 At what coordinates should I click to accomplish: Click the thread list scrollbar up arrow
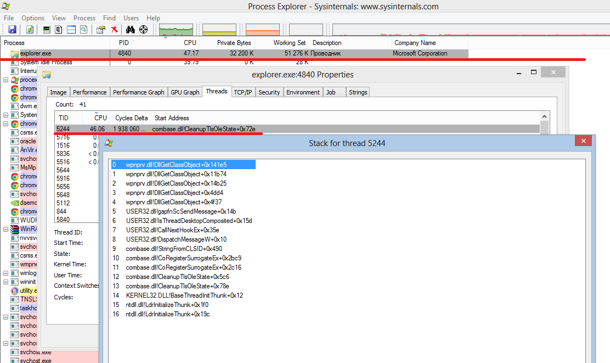(544, 116)
